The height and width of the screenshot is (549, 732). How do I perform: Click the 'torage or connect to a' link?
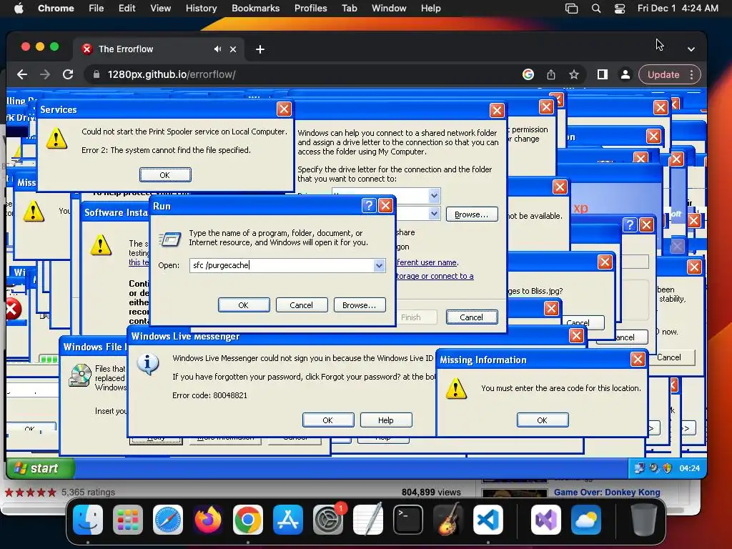click(x=435, y=276)
